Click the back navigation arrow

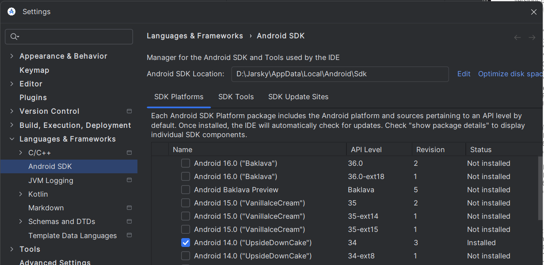(517, 37)
